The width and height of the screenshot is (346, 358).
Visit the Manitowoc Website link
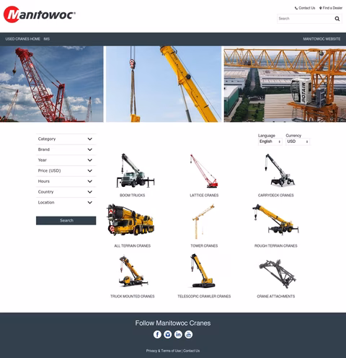tap(321, 39)
